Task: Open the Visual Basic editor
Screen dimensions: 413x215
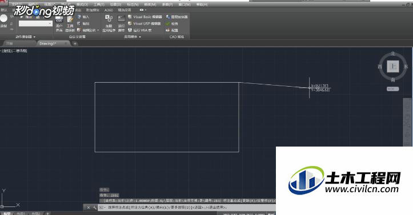Action: (145, 17)
